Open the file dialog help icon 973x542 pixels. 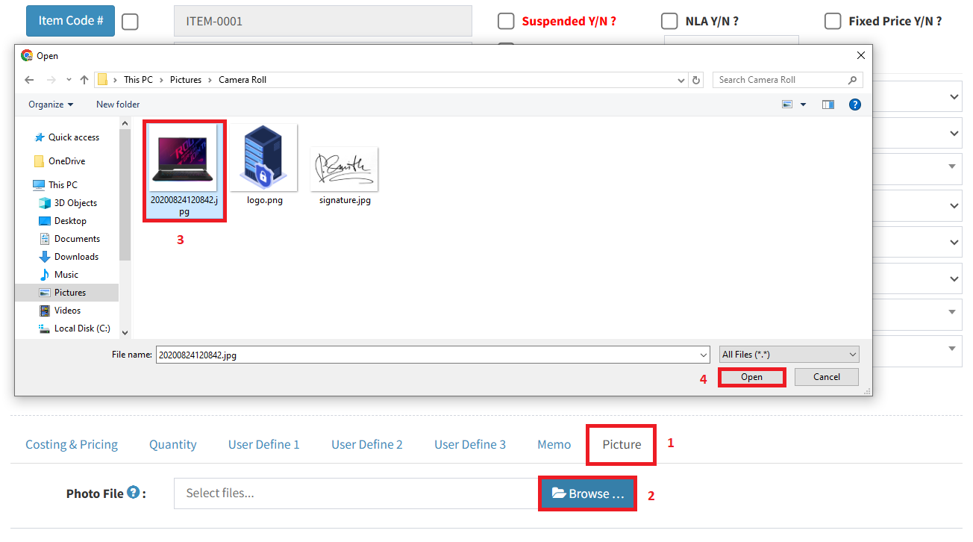pos(855,105)
